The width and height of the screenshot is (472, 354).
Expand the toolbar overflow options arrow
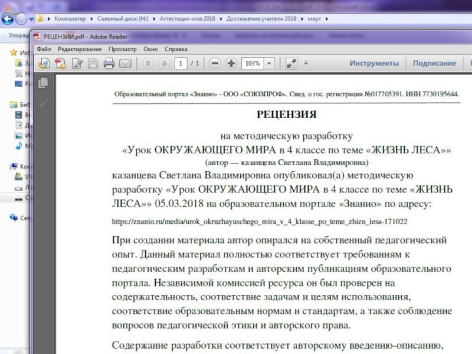coord(306,63)
